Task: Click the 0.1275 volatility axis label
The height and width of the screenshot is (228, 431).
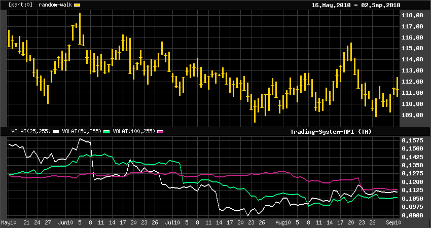Action: tap(412, 174)
